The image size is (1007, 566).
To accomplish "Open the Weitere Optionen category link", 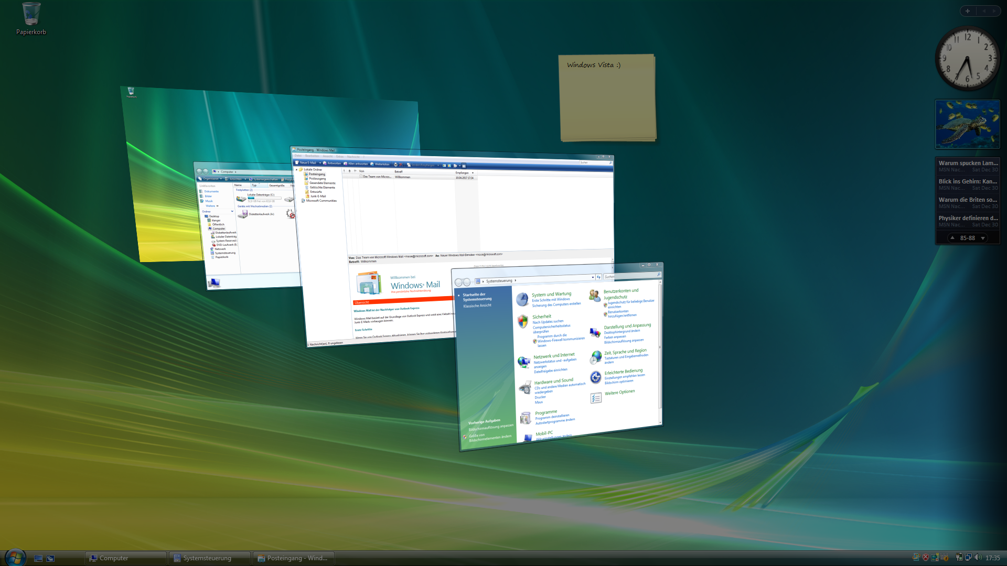I will point(619,393).
